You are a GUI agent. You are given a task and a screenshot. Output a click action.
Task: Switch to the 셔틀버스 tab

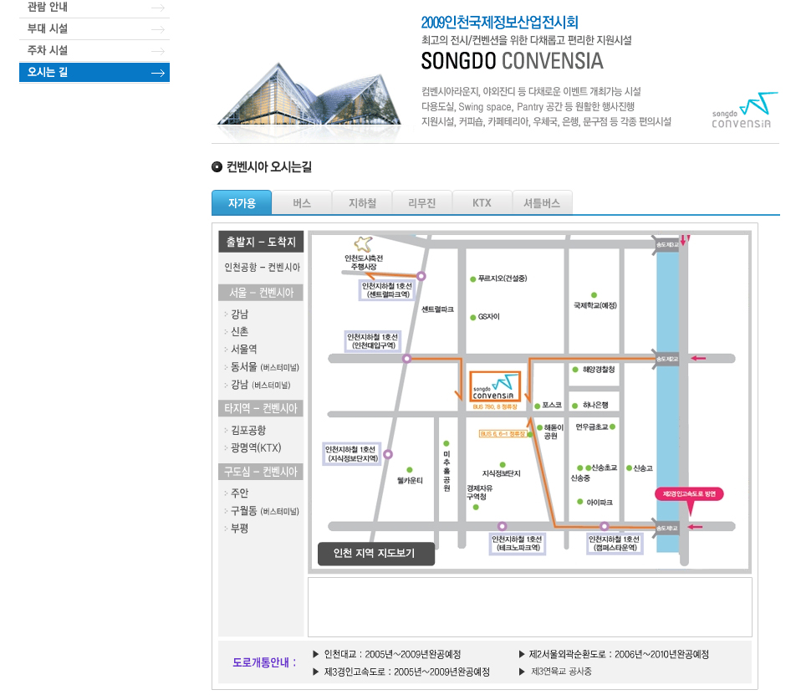(542, 203)
